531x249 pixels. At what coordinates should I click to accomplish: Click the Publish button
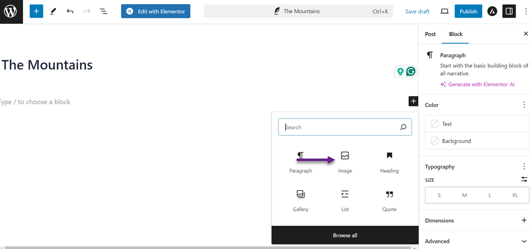pyautogui.click(x=468, y=11)
